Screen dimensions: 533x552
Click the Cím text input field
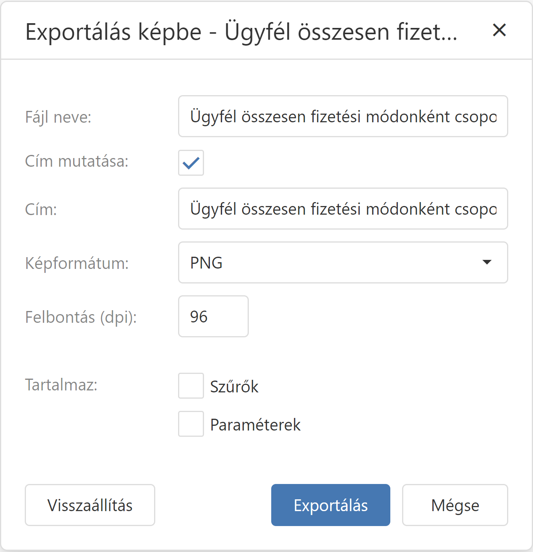343,209
